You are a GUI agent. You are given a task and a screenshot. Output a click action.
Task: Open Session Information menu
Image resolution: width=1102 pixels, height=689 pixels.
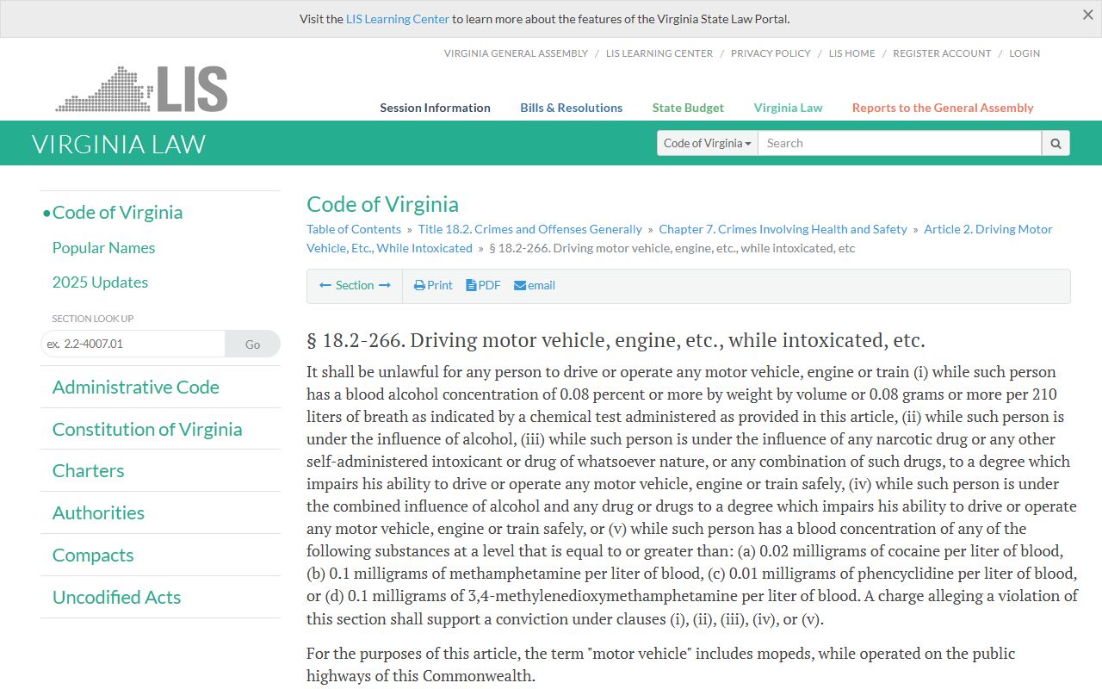pos(435,108)
